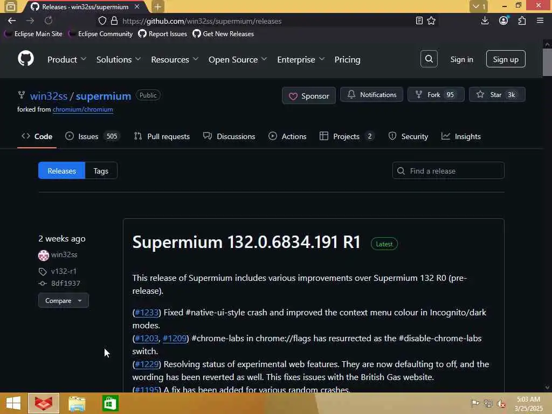Viewport: 552px width, 414px height.
Task: Click the Notifications button
Action: [x=371, y=95]
